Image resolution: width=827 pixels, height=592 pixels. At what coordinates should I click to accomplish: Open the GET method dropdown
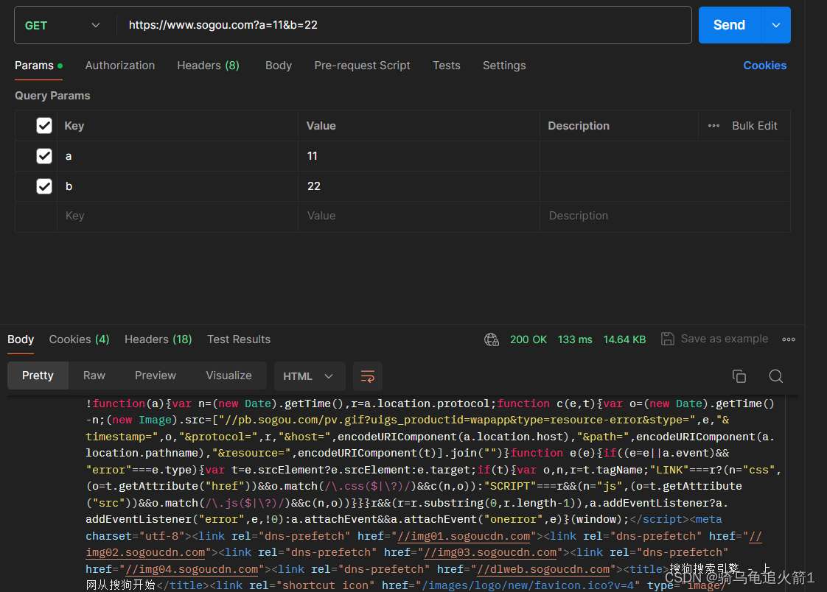click(62, 25)
